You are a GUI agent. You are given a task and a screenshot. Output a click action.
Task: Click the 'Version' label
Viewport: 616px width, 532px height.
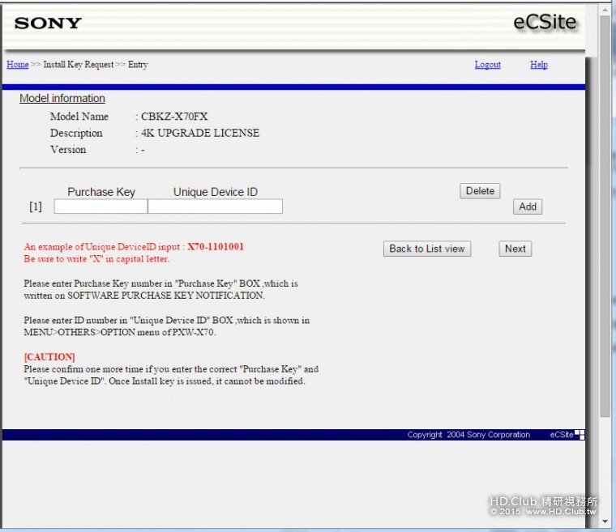68,150
